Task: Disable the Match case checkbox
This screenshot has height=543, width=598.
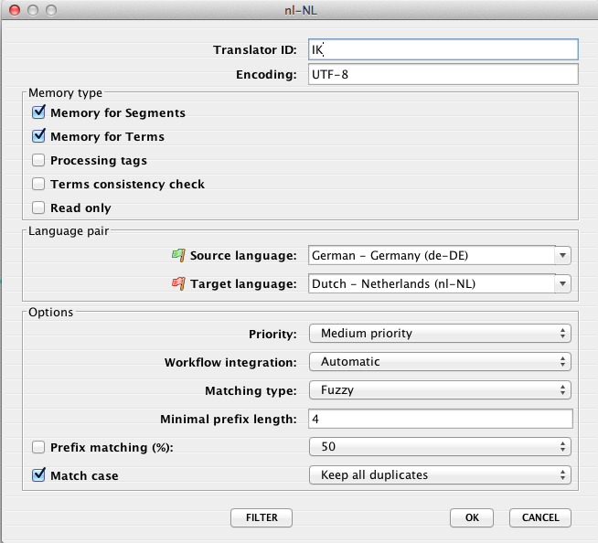Action: coord(38,475)
